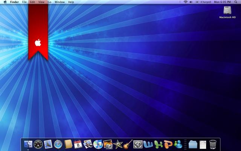Open the Apple menu
This screenshot has width=241, height=151.
coord(5,2)
